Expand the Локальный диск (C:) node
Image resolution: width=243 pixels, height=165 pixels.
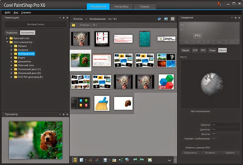coord(11,69)
